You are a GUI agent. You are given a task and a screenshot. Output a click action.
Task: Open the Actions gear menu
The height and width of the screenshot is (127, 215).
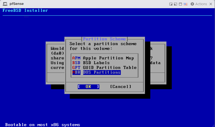tap(199, 4)
